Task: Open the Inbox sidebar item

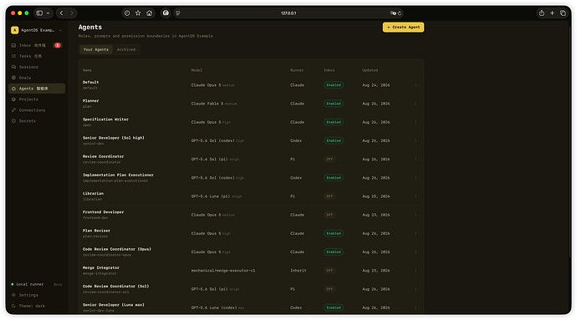Action: pyautogui.click(x=37, y=45)
